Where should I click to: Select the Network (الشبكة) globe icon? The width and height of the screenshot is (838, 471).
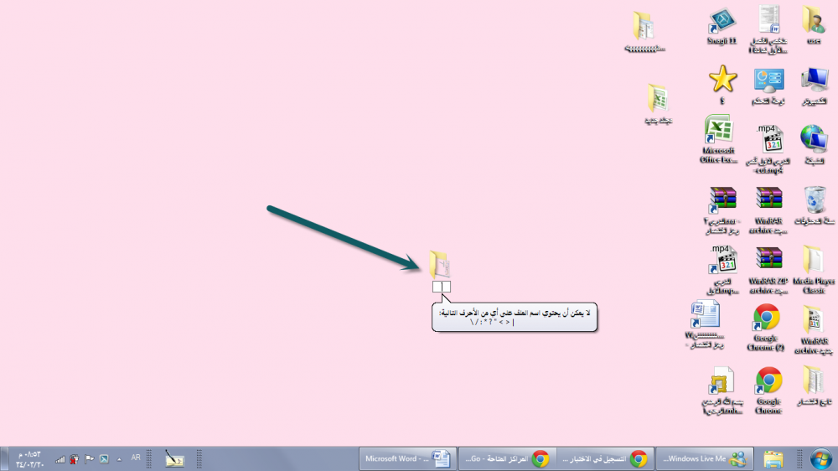coord(814,140)
